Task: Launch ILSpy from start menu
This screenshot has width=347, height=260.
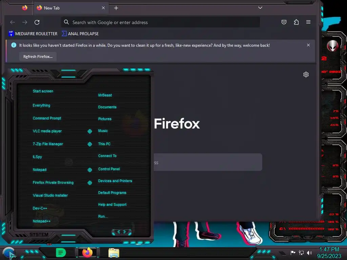Action: 37,157
